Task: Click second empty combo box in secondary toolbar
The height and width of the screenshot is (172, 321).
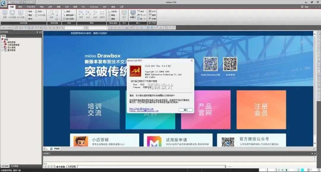Action: tap(98, 28)
